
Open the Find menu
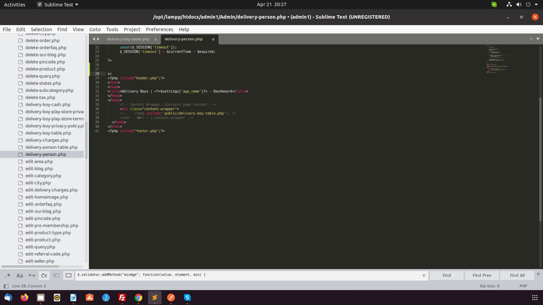pyautogui.click(x=62, y=29)
